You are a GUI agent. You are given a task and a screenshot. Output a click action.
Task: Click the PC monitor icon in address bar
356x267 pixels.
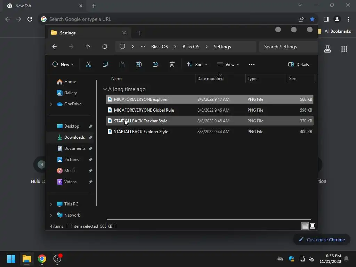[x=122, y=47]
